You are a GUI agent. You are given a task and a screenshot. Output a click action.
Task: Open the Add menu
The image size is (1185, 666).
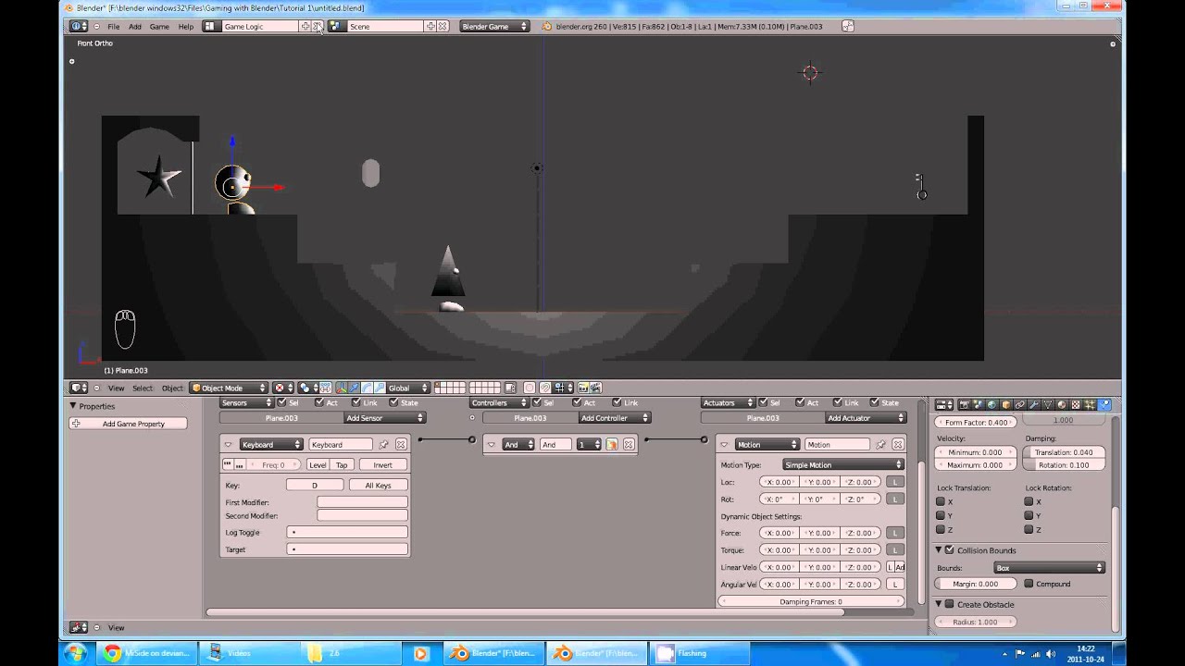pos(135,26)
